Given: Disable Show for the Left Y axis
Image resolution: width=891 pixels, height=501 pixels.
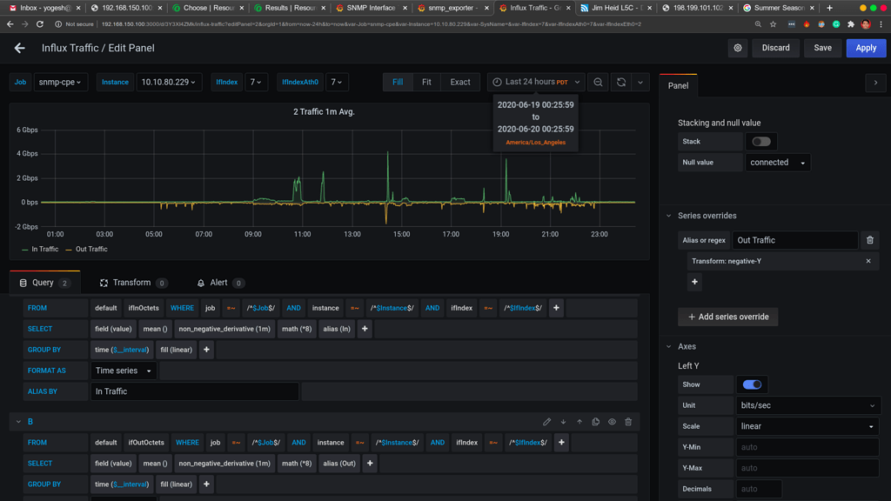Looking at the screenshot, I should (x=752, y=384).
